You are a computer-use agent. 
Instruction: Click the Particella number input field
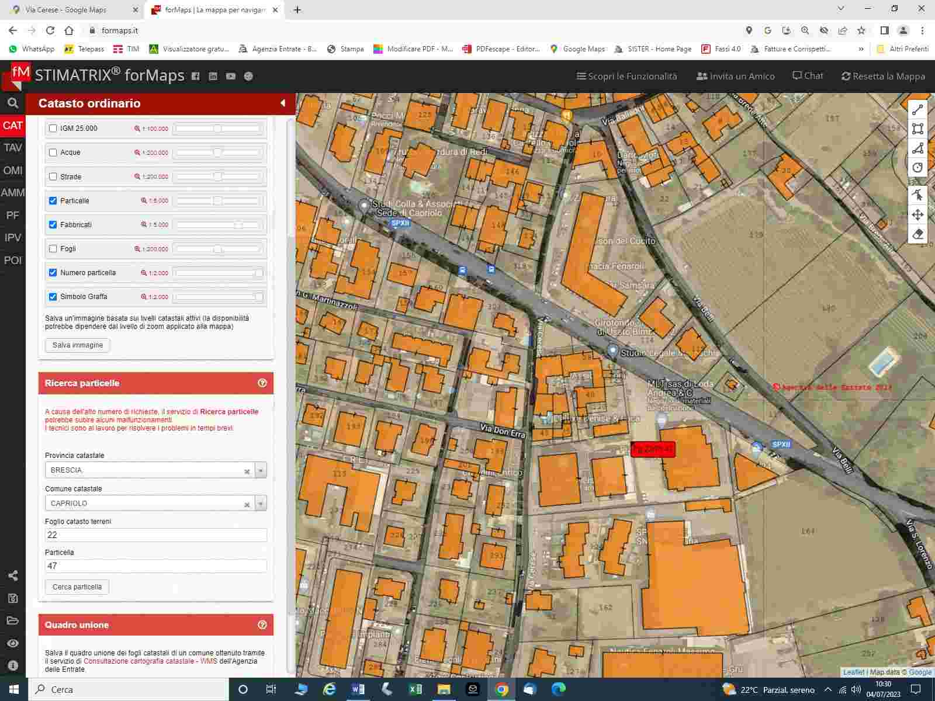(155, 566)
